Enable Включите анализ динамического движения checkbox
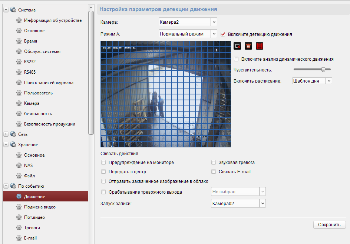 (x=236, y=59)
